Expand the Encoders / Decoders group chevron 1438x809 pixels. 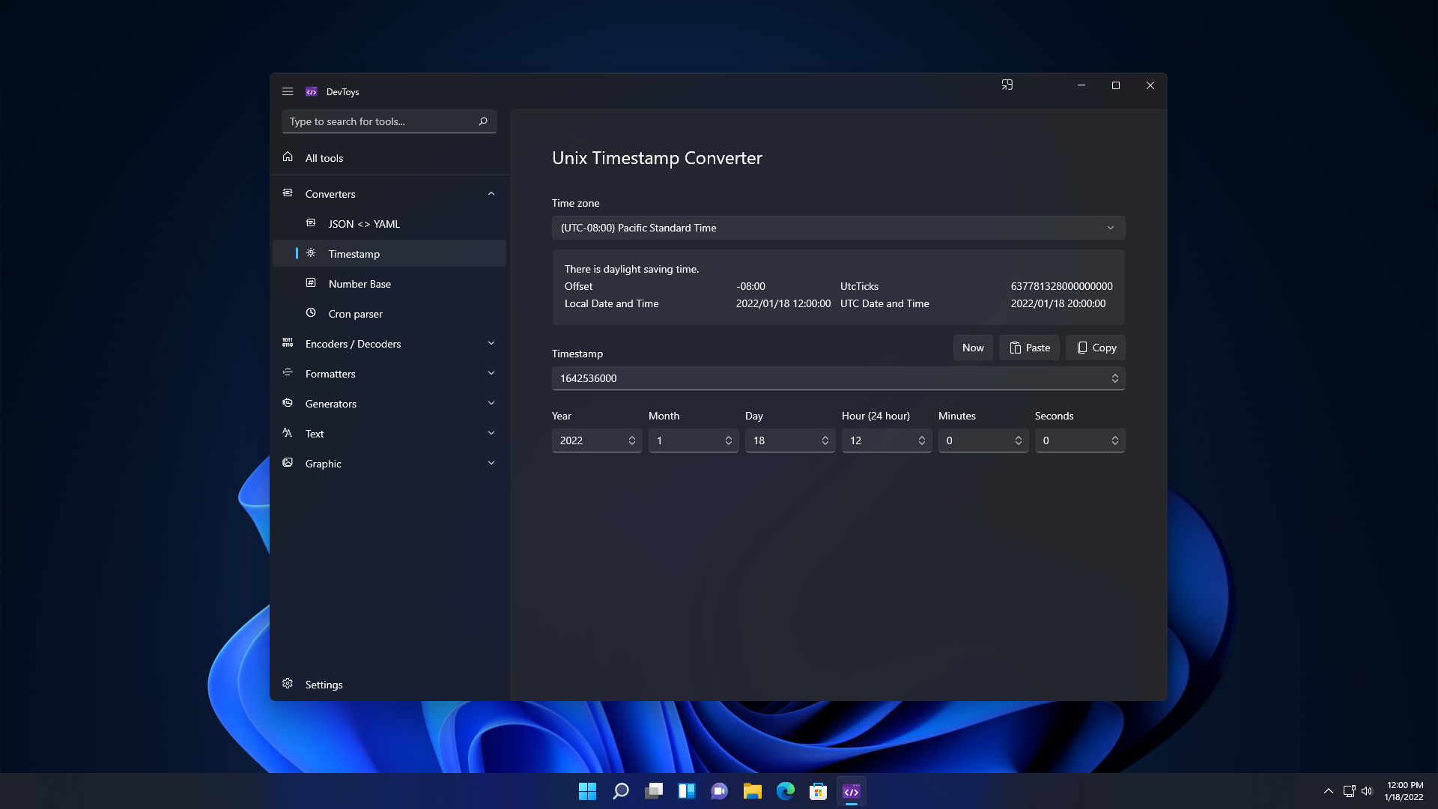pos(491,343)
